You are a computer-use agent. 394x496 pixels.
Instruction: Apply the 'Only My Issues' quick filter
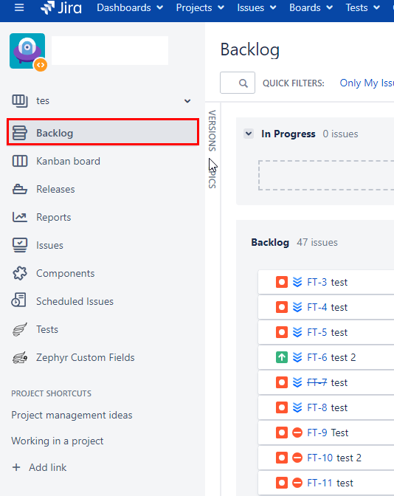367,83
